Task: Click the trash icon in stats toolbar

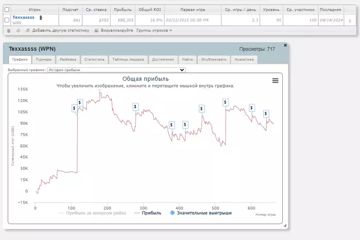Action: click(9, 30)
